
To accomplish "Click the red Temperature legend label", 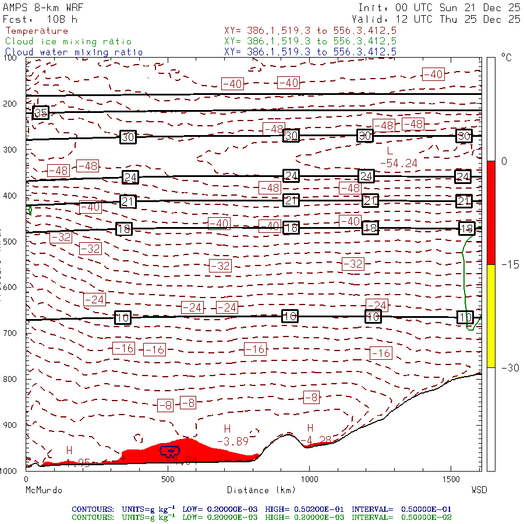I will click(x=37, y=31).
